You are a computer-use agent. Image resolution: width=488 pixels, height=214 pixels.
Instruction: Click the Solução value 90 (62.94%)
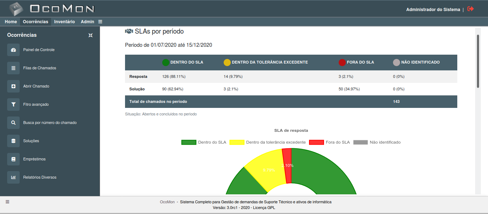point(173,89)
